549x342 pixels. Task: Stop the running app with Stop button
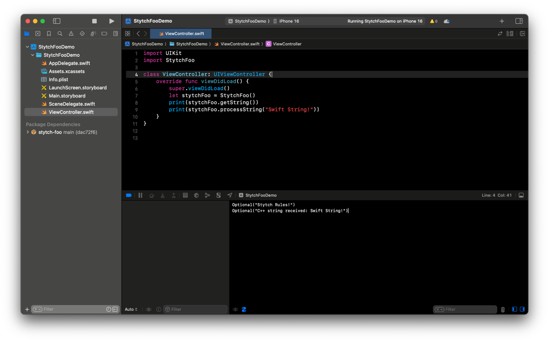(94, 21)
